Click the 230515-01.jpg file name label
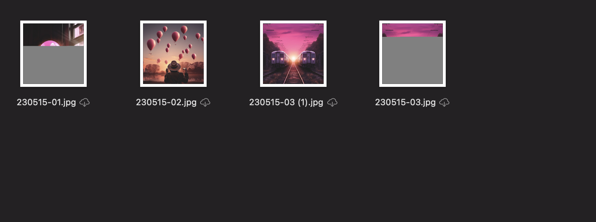 [46, 102]
